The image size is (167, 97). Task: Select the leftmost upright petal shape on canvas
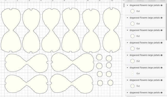11,30
